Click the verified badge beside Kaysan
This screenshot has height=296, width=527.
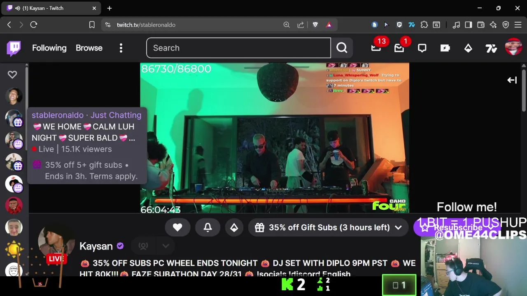pyautogui.click(x=120, y=246)
